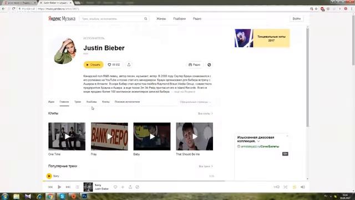This screenshot has height=200, width=355.
Task: Open Internet Explorer from the taskbar
Action: point(39,196)
